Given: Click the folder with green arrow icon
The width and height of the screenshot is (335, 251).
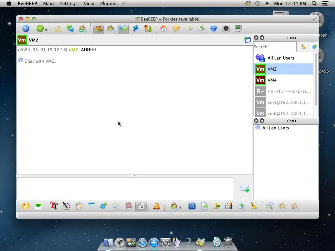Looking at the screenshot, I should pos(217,206).
